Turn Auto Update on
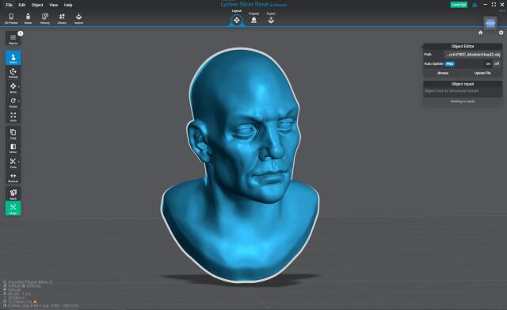This screenshot has width=507, height=310. point(488,63)
